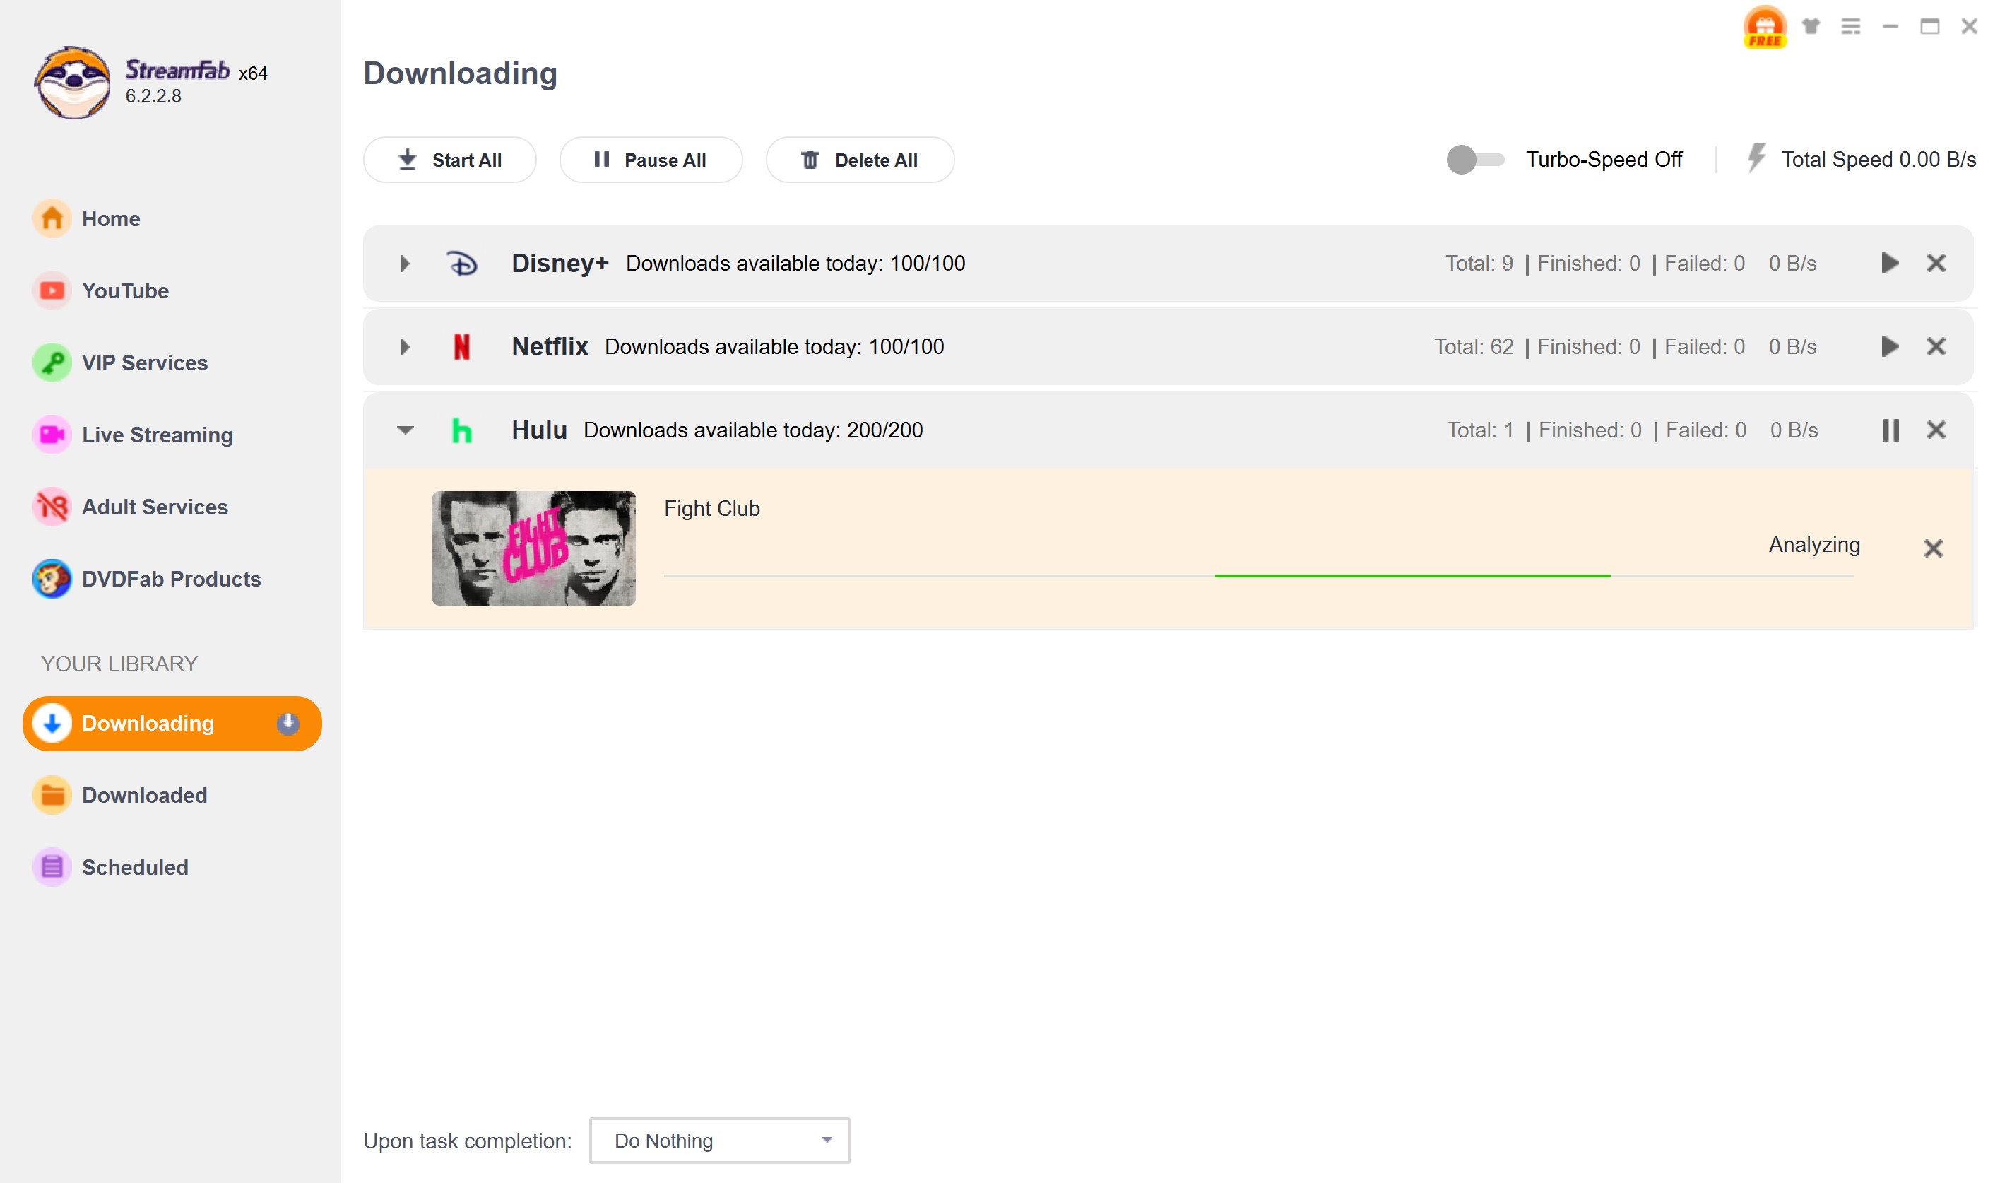Open the FREE gift offer icon

(x=1764, y=26)
